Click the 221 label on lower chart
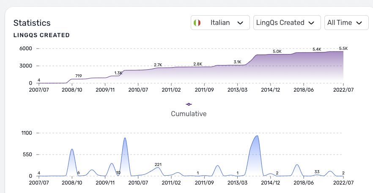 click(x=158, y=164)
